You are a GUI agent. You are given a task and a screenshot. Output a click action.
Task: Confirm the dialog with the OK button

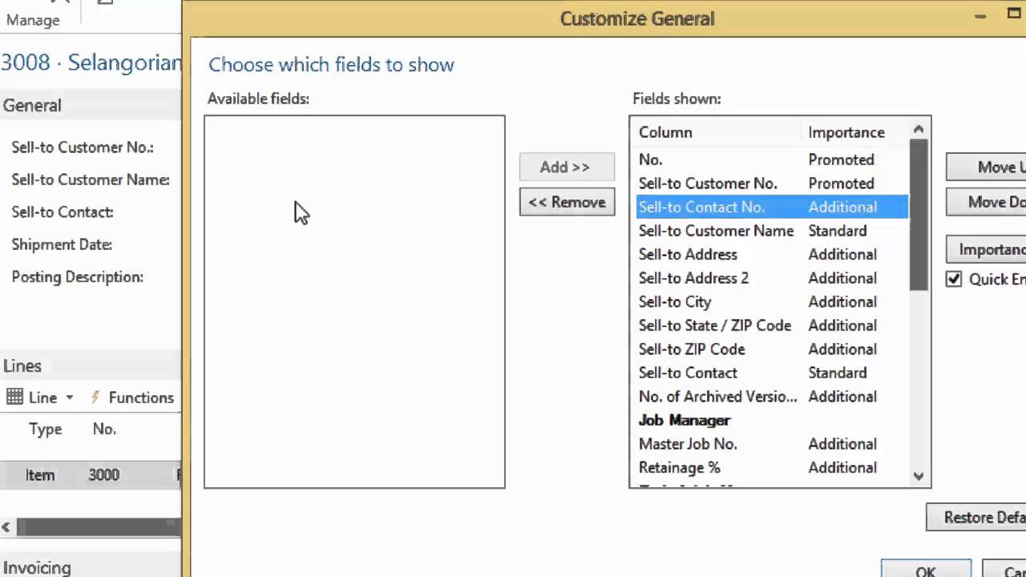point(926,568)
